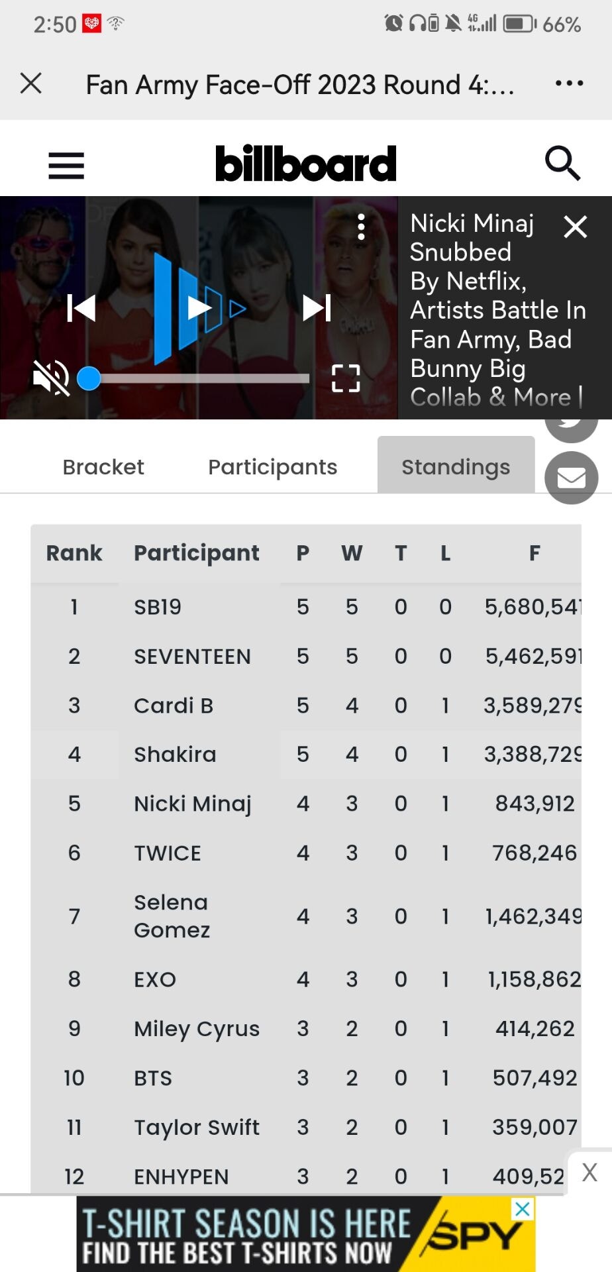
Task: Enter video fullscreen mode
Action: [346, 378]
